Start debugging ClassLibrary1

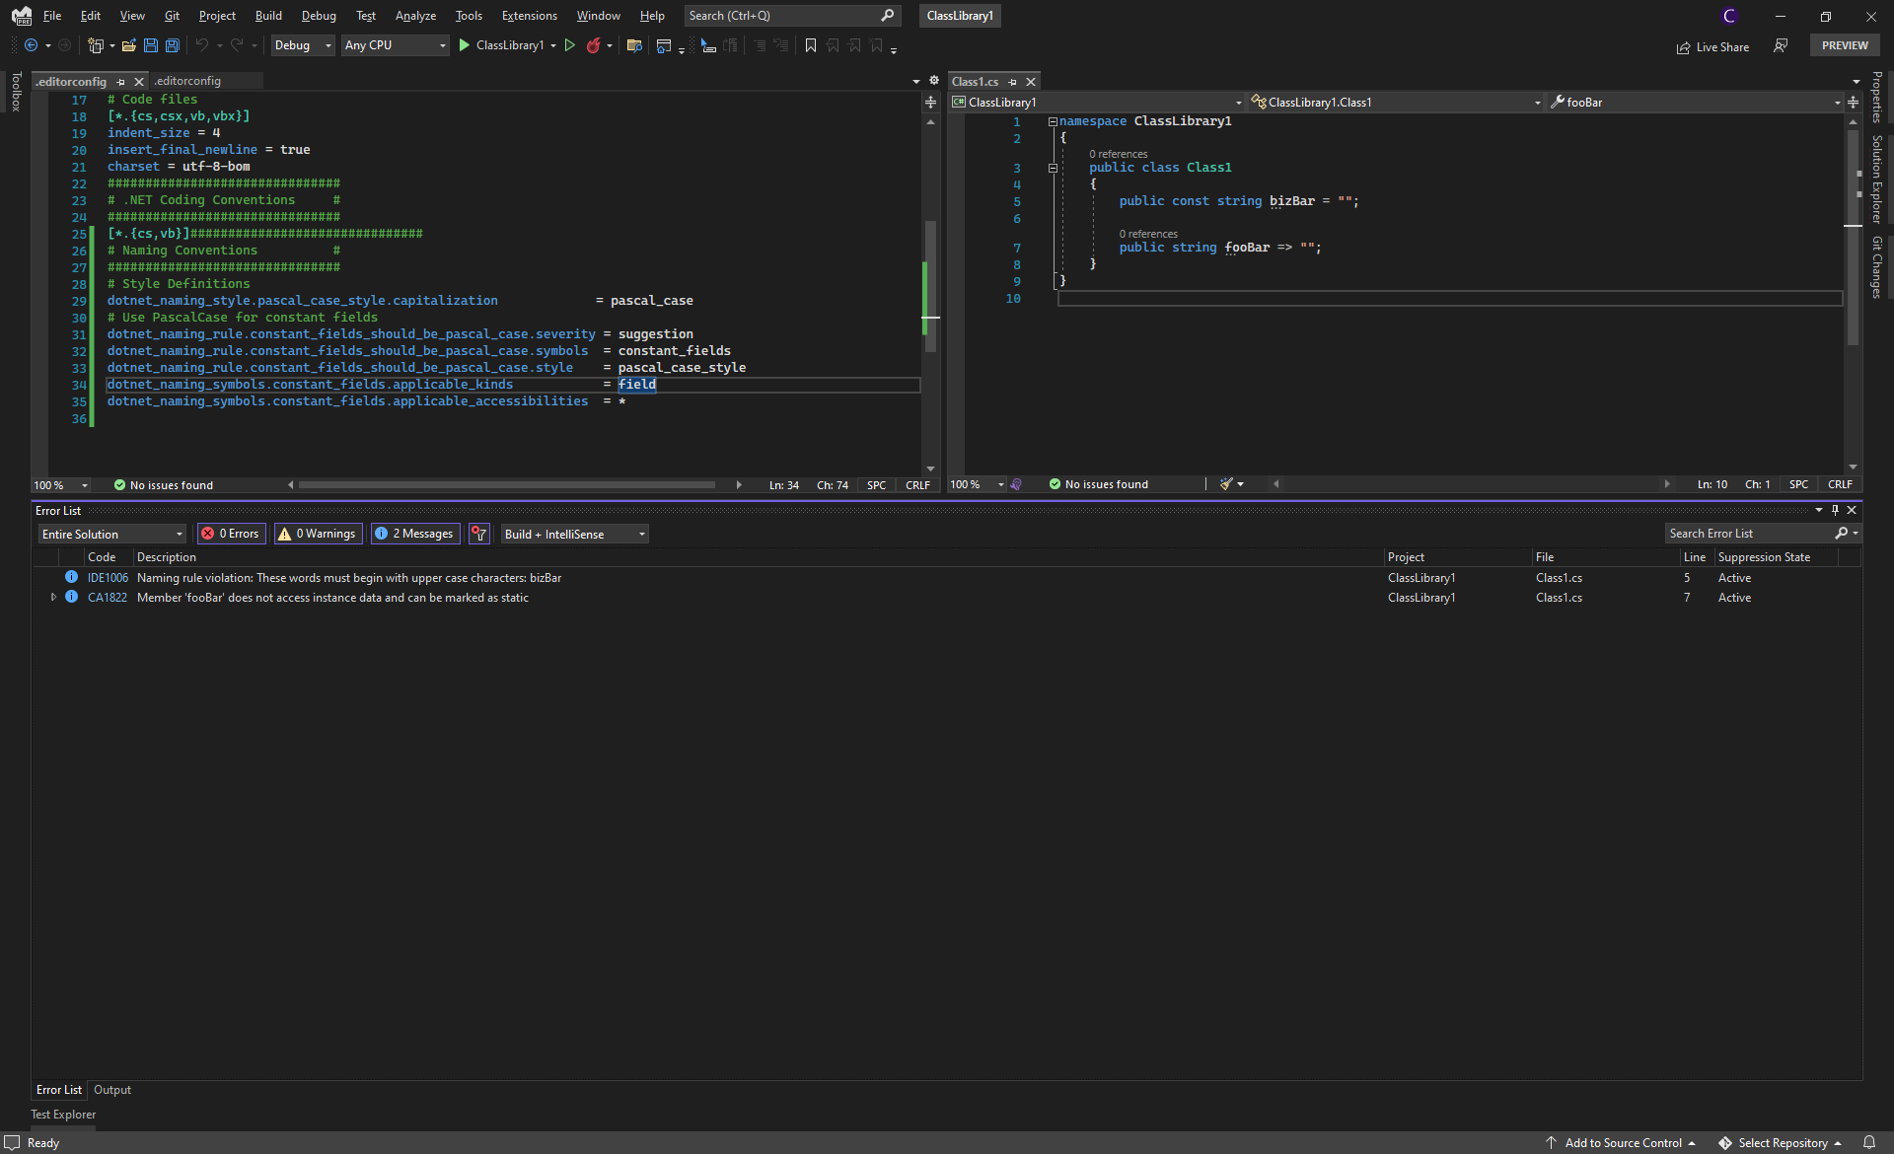pyautogui.click(x=464, y=45)
